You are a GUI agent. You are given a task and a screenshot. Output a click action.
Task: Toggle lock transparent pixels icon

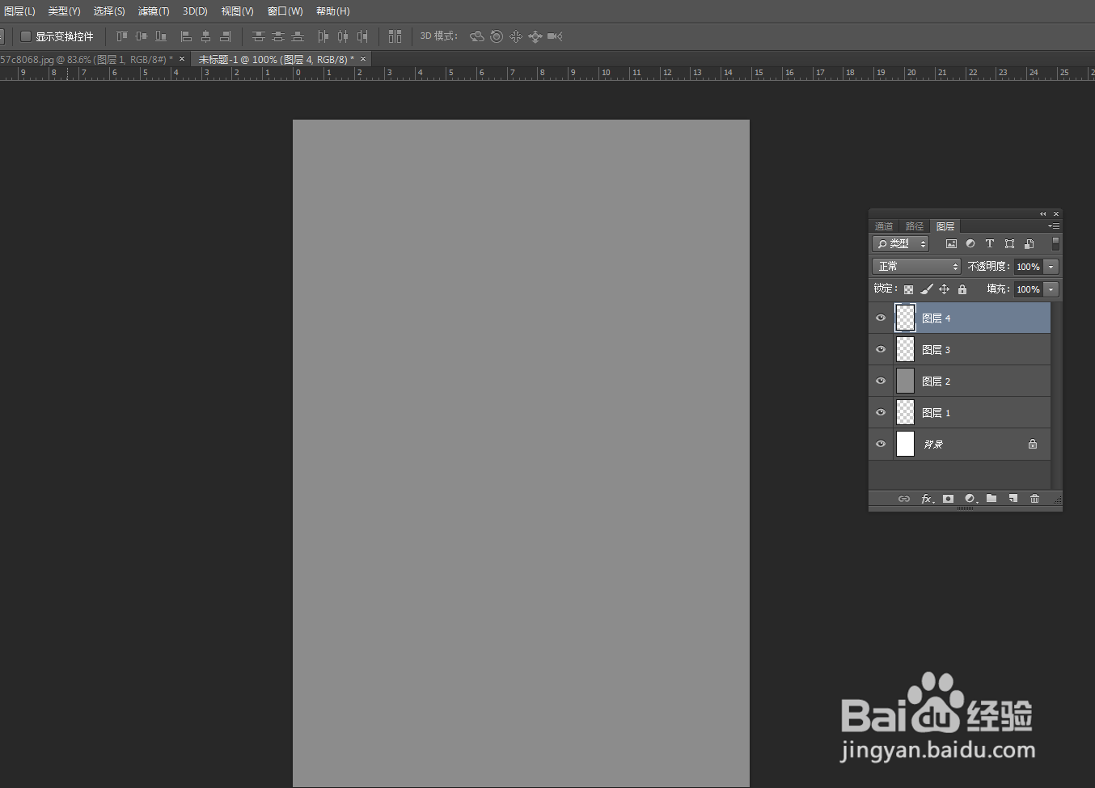(x=908, y=289)
